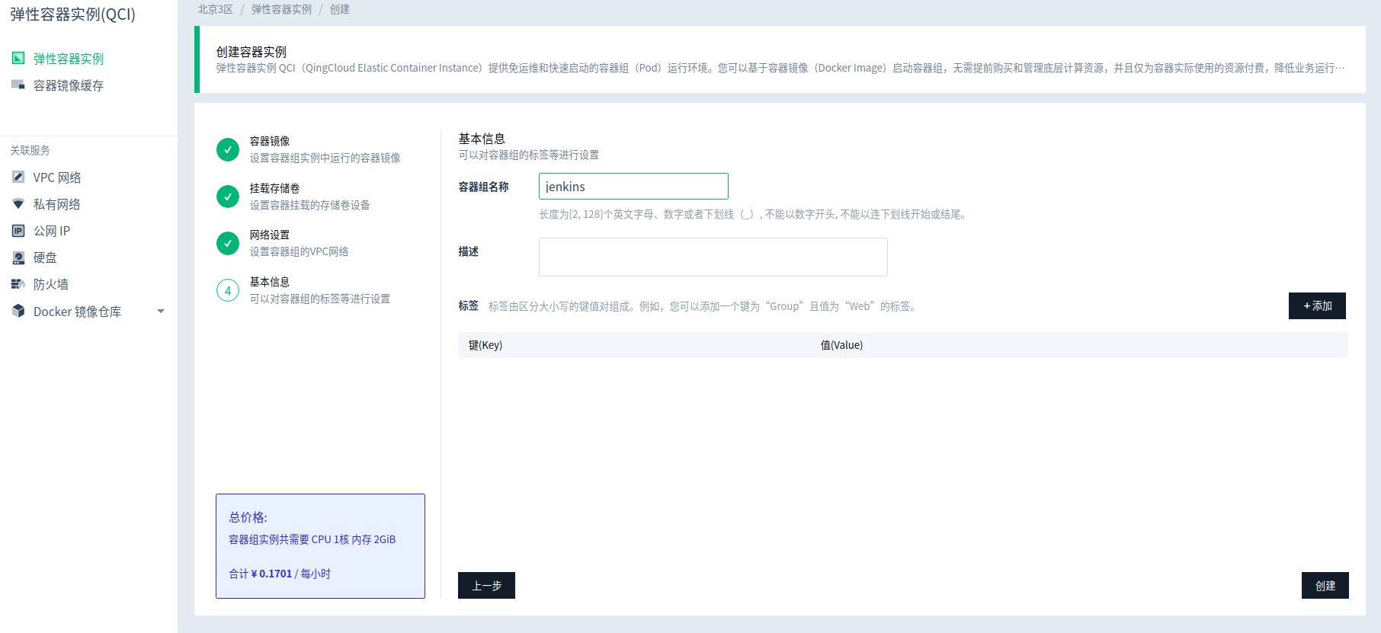The height and width of the screenshot is (633, 1381).
Task: Click the VPC 网络 icon
Action: pos(18,177)
